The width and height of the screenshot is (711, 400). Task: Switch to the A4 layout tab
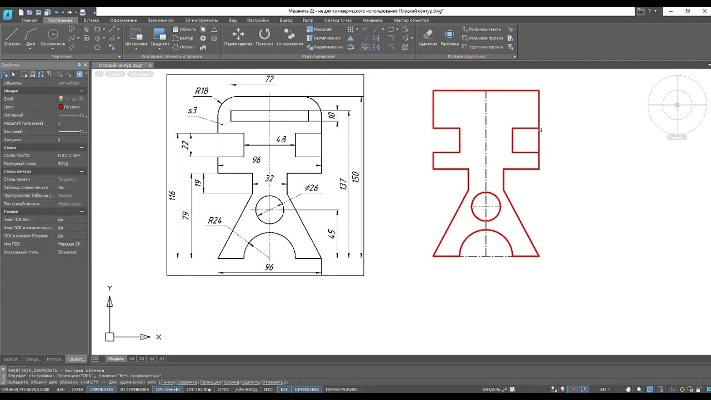[132, 359]
